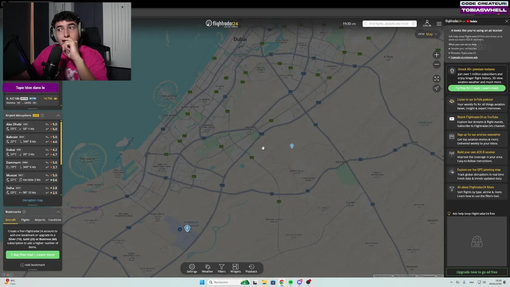Click the GPS jamming map icon
Screen dimensions: 510x287
pyautogui.click(x=451, y=171)
